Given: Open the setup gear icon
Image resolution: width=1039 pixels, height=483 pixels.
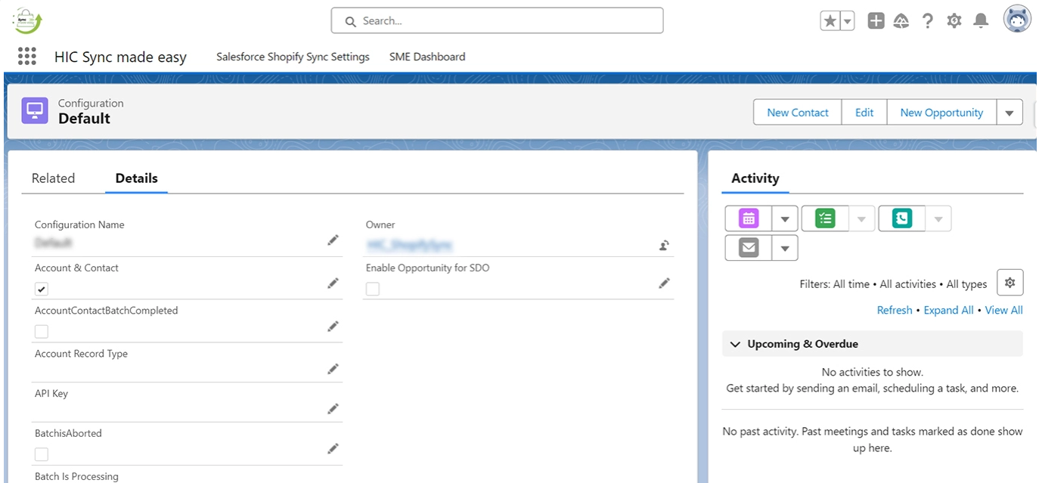Looking at the screenshot, I should pos(954,21).
